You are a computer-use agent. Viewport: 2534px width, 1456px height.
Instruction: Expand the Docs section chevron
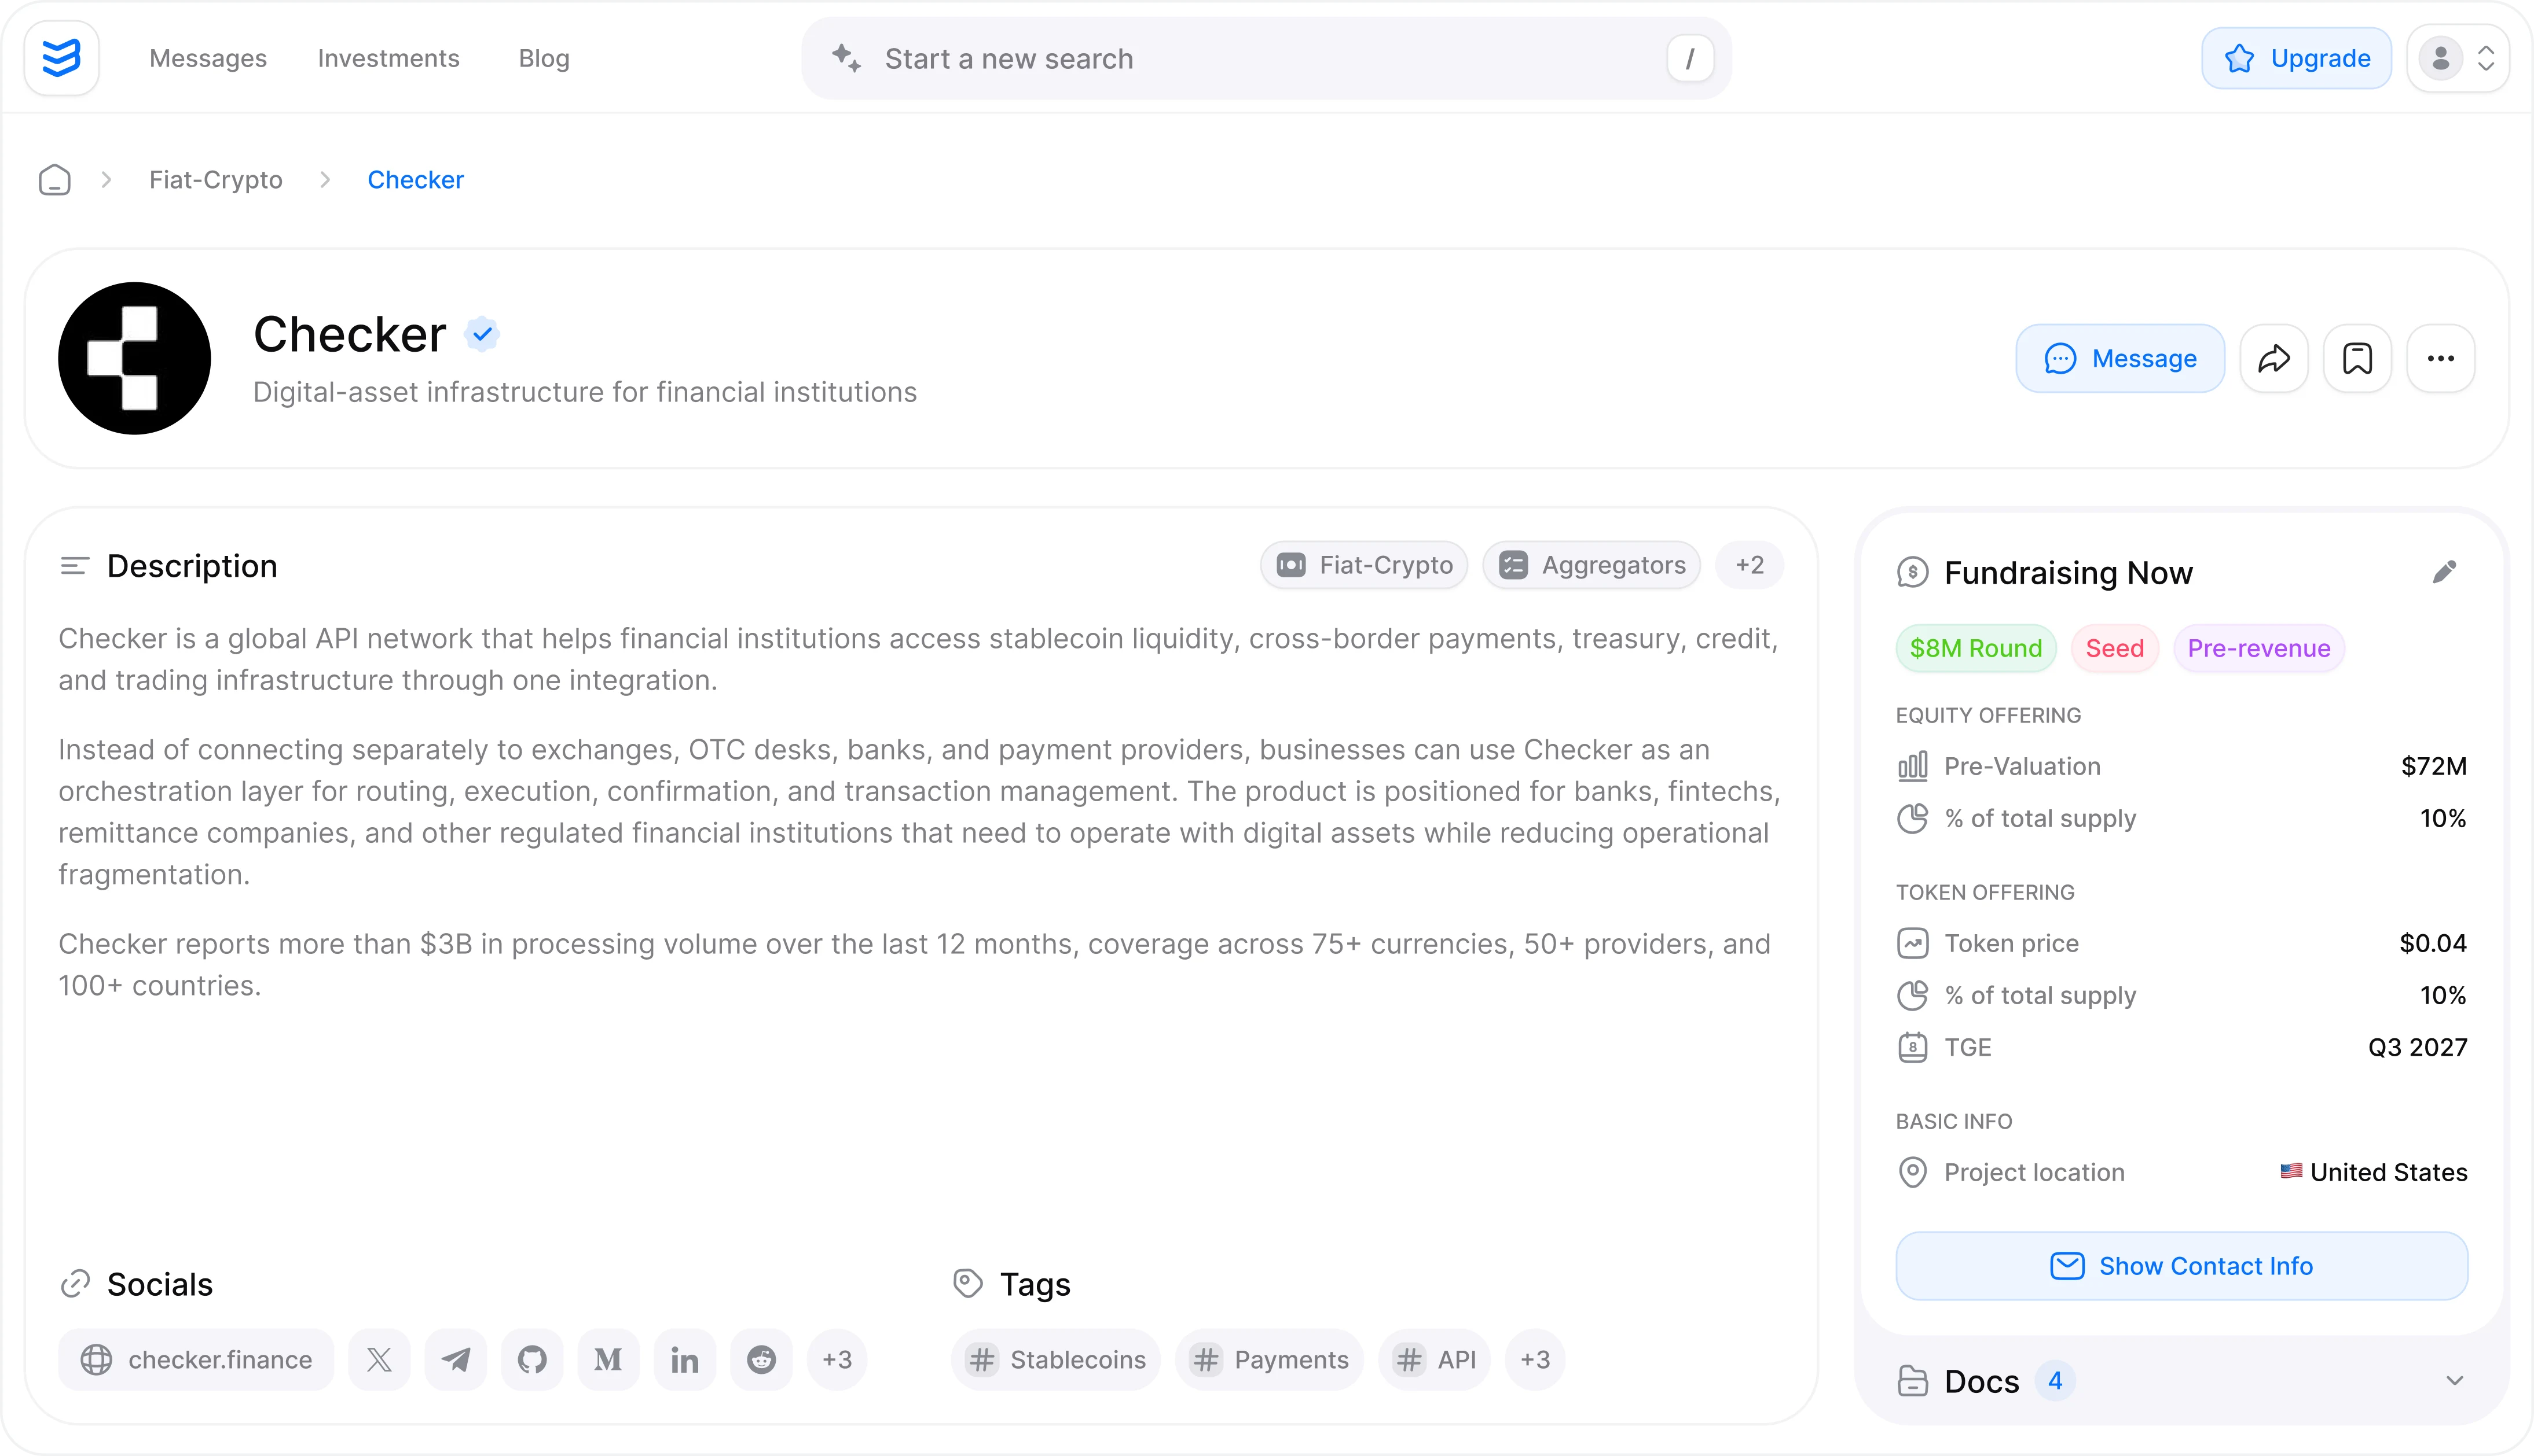[2454, 1381]
